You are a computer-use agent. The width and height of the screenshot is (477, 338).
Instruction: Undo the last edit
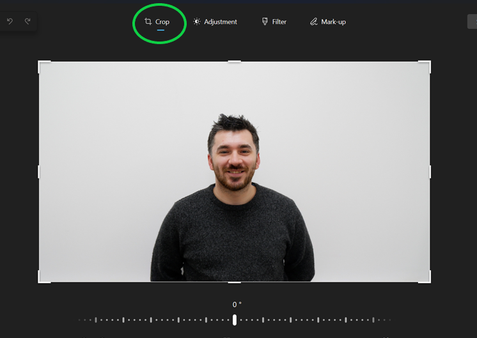tap(10, 21)
